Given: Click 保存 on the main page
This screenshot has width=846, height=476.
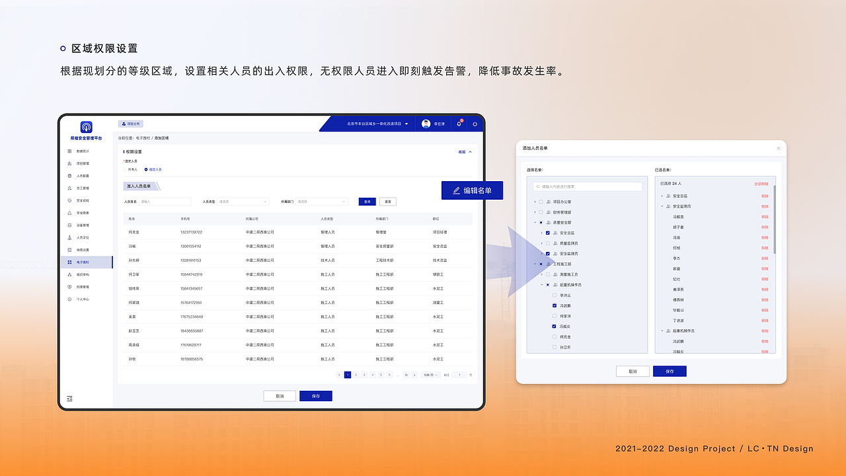Looking at the screenshot, I should (x=316, y=396).
